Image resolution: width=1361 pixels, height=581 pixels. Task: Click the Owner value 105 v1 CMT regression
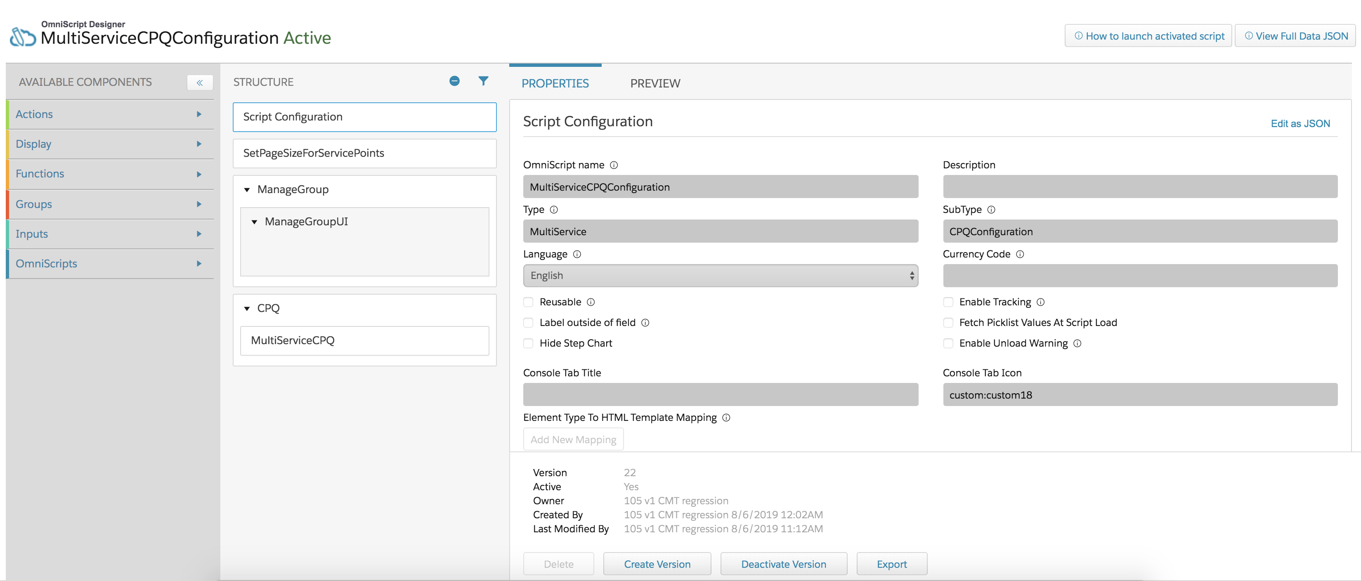tap(676, 501)
